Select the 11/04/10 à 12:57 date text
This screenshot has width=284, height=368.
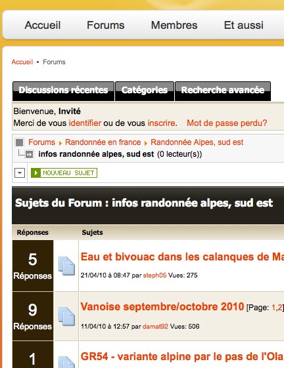(105, 327)
